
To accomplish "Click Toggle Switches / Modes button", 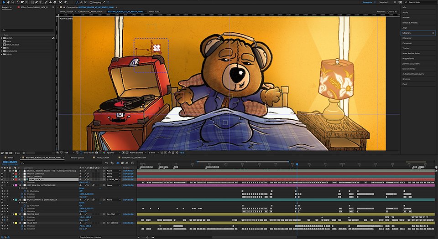I will pyautogui.click(x=90, y=237).
